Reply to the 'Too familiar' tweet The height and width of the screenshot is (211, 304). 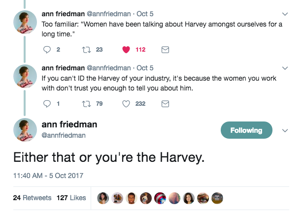(47, 50)
